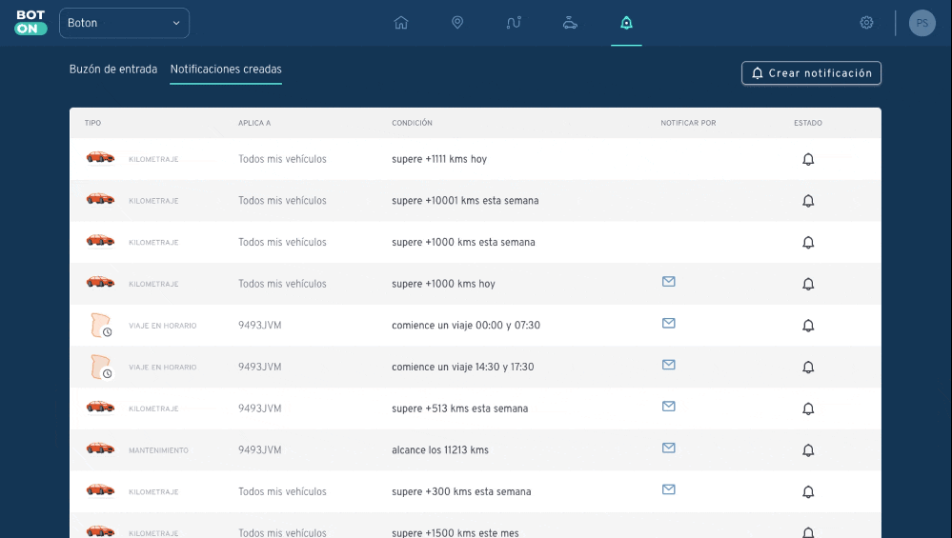Screen dimensions: 952x538
Task: Click car icon of +513 kms row
Action: click(x=100, y=407)
